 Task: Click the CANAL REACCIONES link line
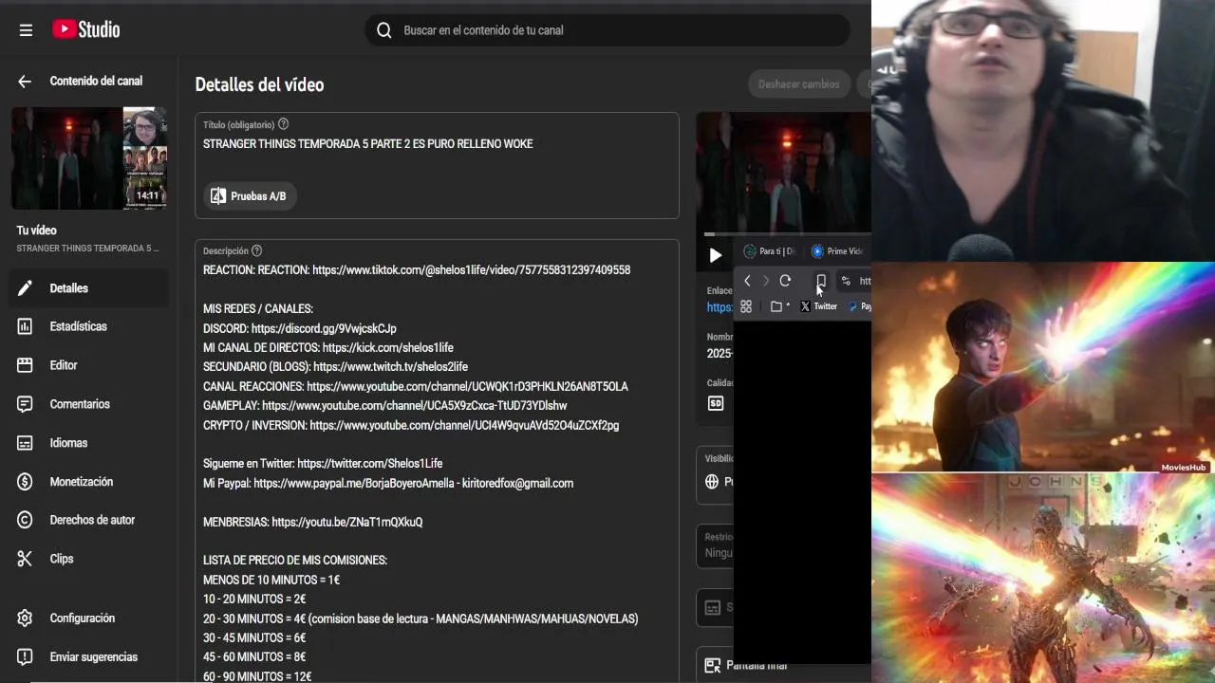(416, 387)
